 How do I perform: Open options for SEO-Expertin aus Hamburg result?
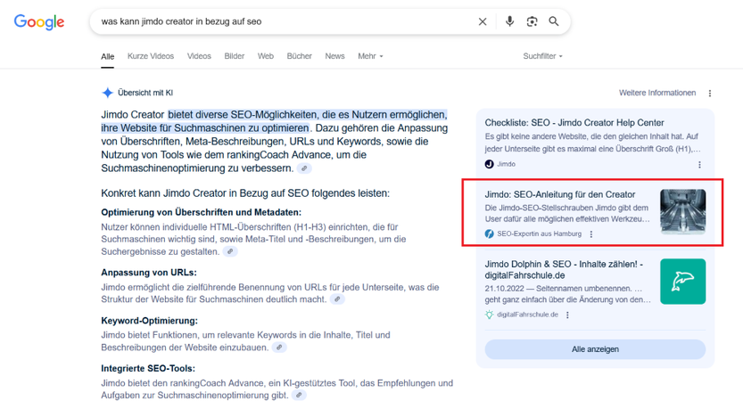pos(590,233)
